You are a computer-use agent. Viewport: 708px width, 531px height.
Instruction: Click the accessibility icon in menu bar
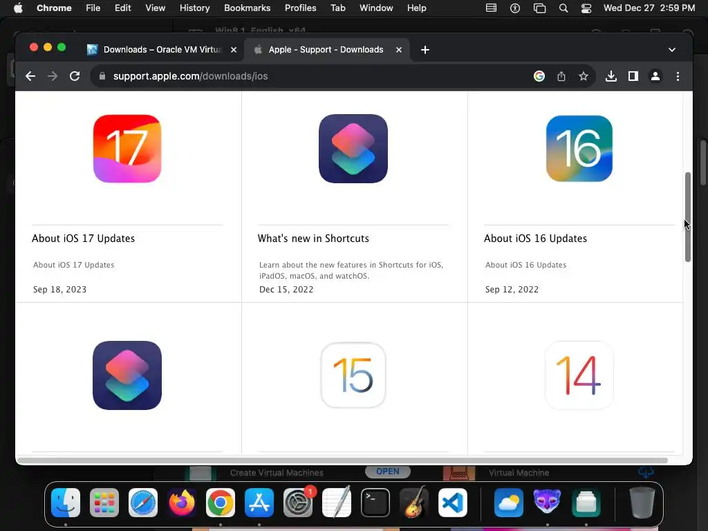coord(514,8)
